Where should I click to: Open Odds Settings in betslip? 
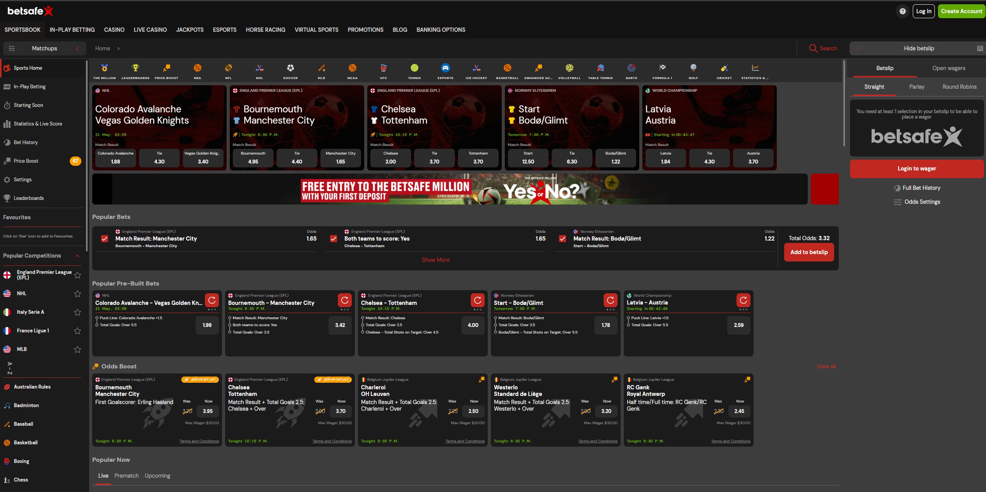[x=917, y=202]
